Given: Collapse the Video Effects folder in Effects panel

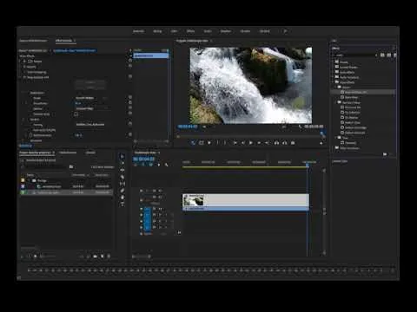Looking at the screenshot, I should click(x=334, y=82).
